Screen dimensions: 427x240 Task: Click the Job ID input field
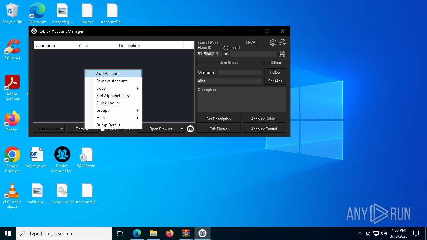(253, 54)
